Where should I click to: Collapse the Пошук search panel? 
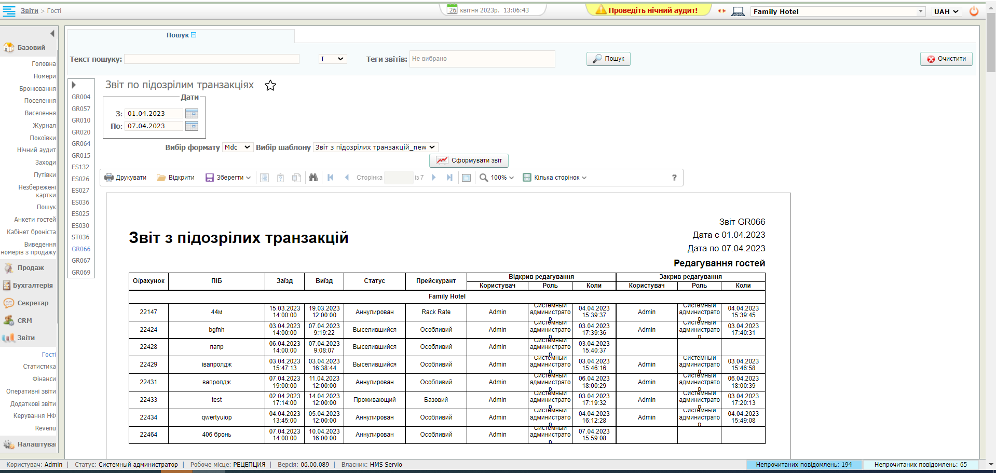[194, 35]
